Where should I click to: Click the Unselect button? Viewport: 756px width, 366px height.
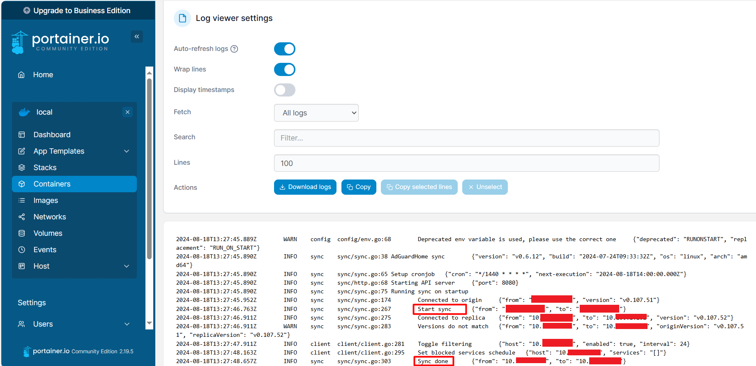[x=485, y=187]
